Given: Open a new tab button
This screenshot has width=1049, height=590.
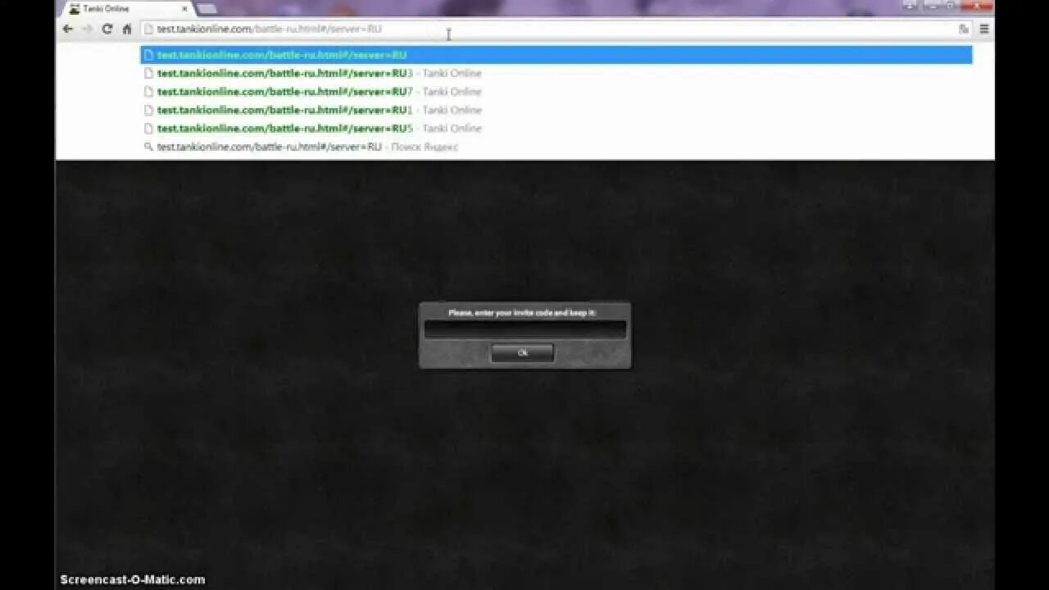Looking at the screenshot, I should coord(207,8).
